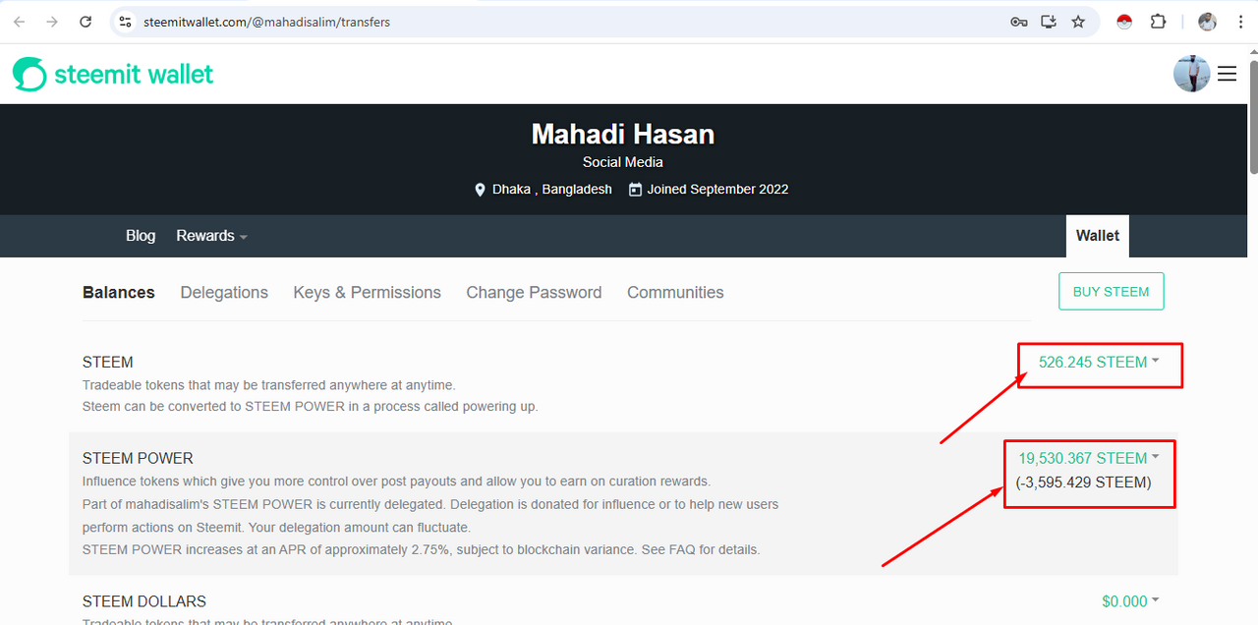The width and height of the screenshot is (1258, 625).
Task: Reload the page with refresh icon
Action: (x=86, y=22)
